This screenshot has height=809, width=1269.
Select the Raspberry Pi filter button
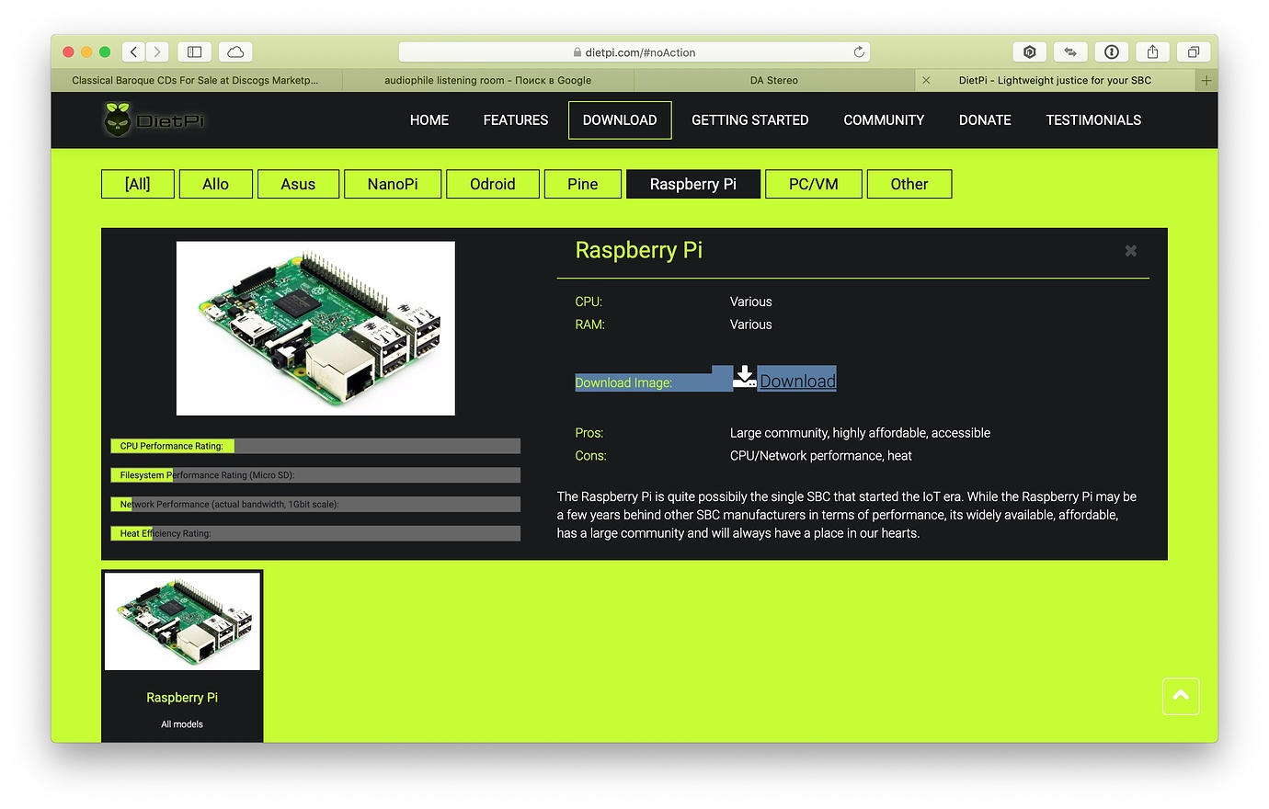[693, 184]
